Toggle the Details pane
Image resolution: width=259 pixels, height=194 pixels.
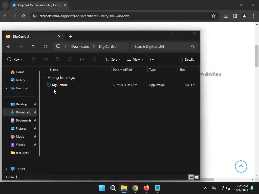point(186,60)
